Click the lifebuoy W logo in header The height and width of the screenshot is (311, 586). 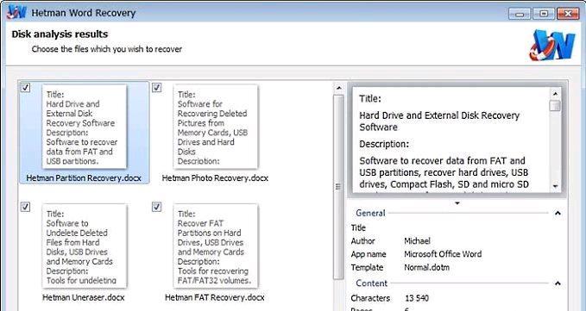tap(552, 46)
